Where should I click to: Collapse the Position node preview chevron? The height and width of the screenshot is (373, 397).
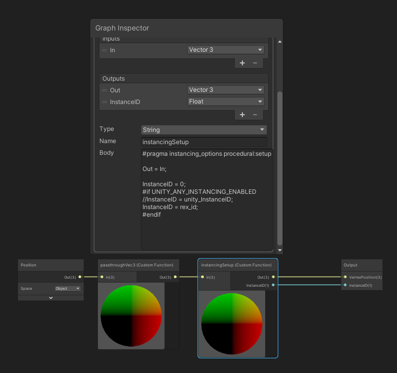tap(51, 298)
